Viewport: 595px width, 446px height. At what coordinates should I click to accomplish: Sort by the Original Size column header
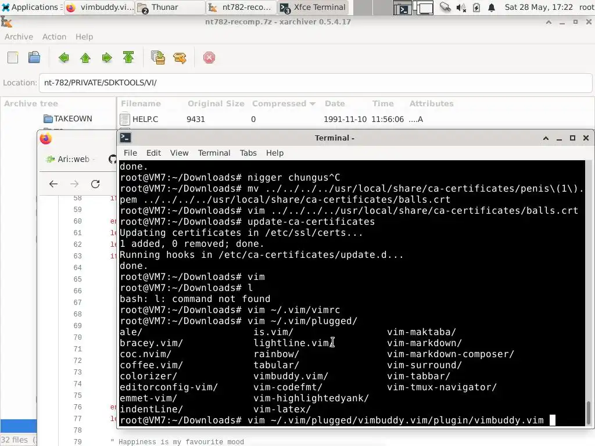216,103
